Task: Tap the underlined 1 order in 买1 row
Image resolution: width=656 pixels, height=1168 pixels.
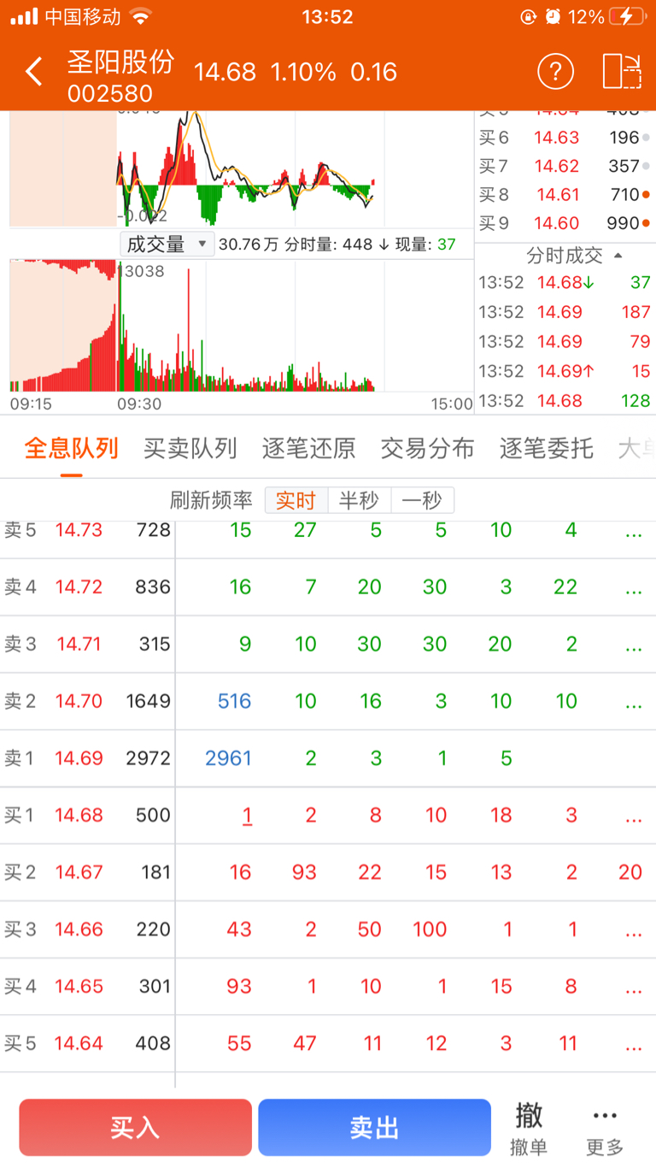Action: tap(248, 816)
